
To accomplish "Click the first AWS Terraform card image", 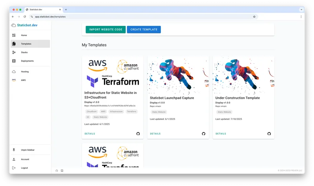I will (x=113, y=73).
